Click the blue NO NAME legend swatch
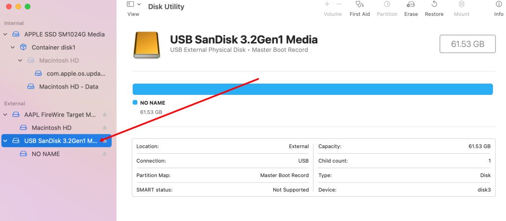Image resolution: width=506 pixels, height=221 pixels. click(135, 102)
